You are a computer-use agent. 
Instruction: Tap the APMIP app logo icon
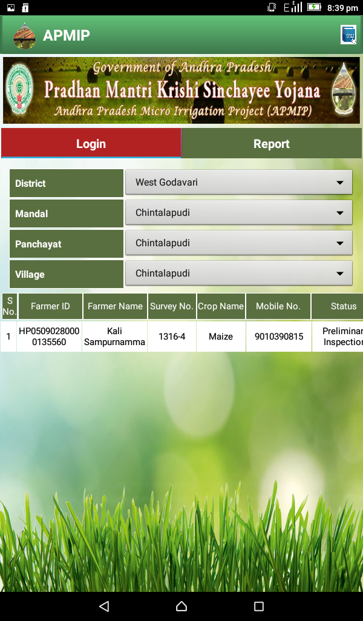click(24, 36)
